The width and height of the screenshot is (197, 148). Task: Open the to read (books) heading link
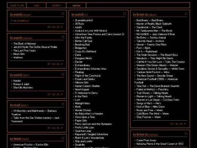(19, 105)
